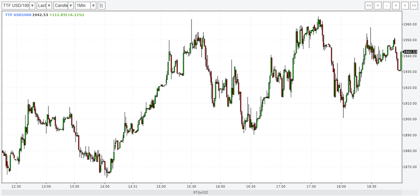Click the +111.85(+6.11%) change value
420x196 pixels.
(x=66, y=15)
